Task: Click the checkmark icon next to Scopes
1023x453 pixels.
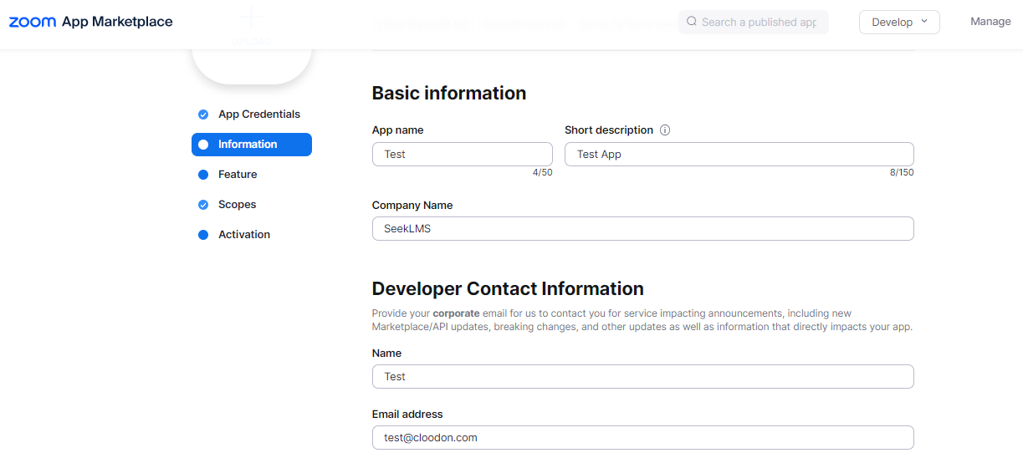Action: tap(203, 205)
